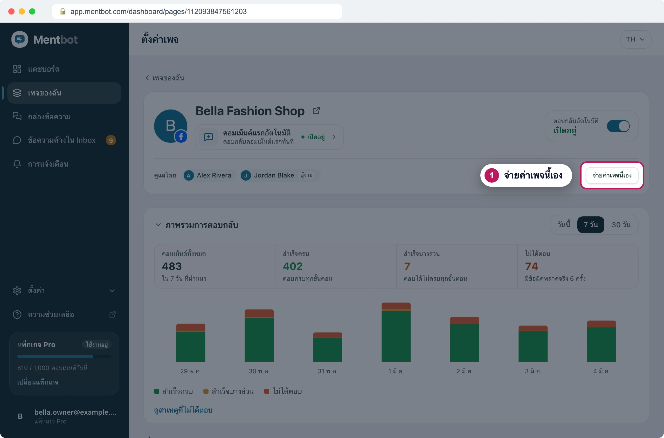Open the แดชบอร์ด dashboard grid icon

[x=17, y=69]
